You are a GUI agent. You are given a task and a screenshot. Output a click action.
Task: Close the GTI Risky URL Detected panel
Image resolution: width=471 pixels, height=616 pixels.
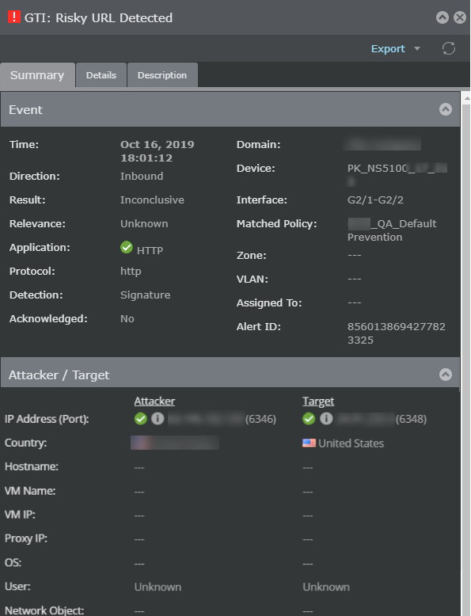[x=460, y=17]
